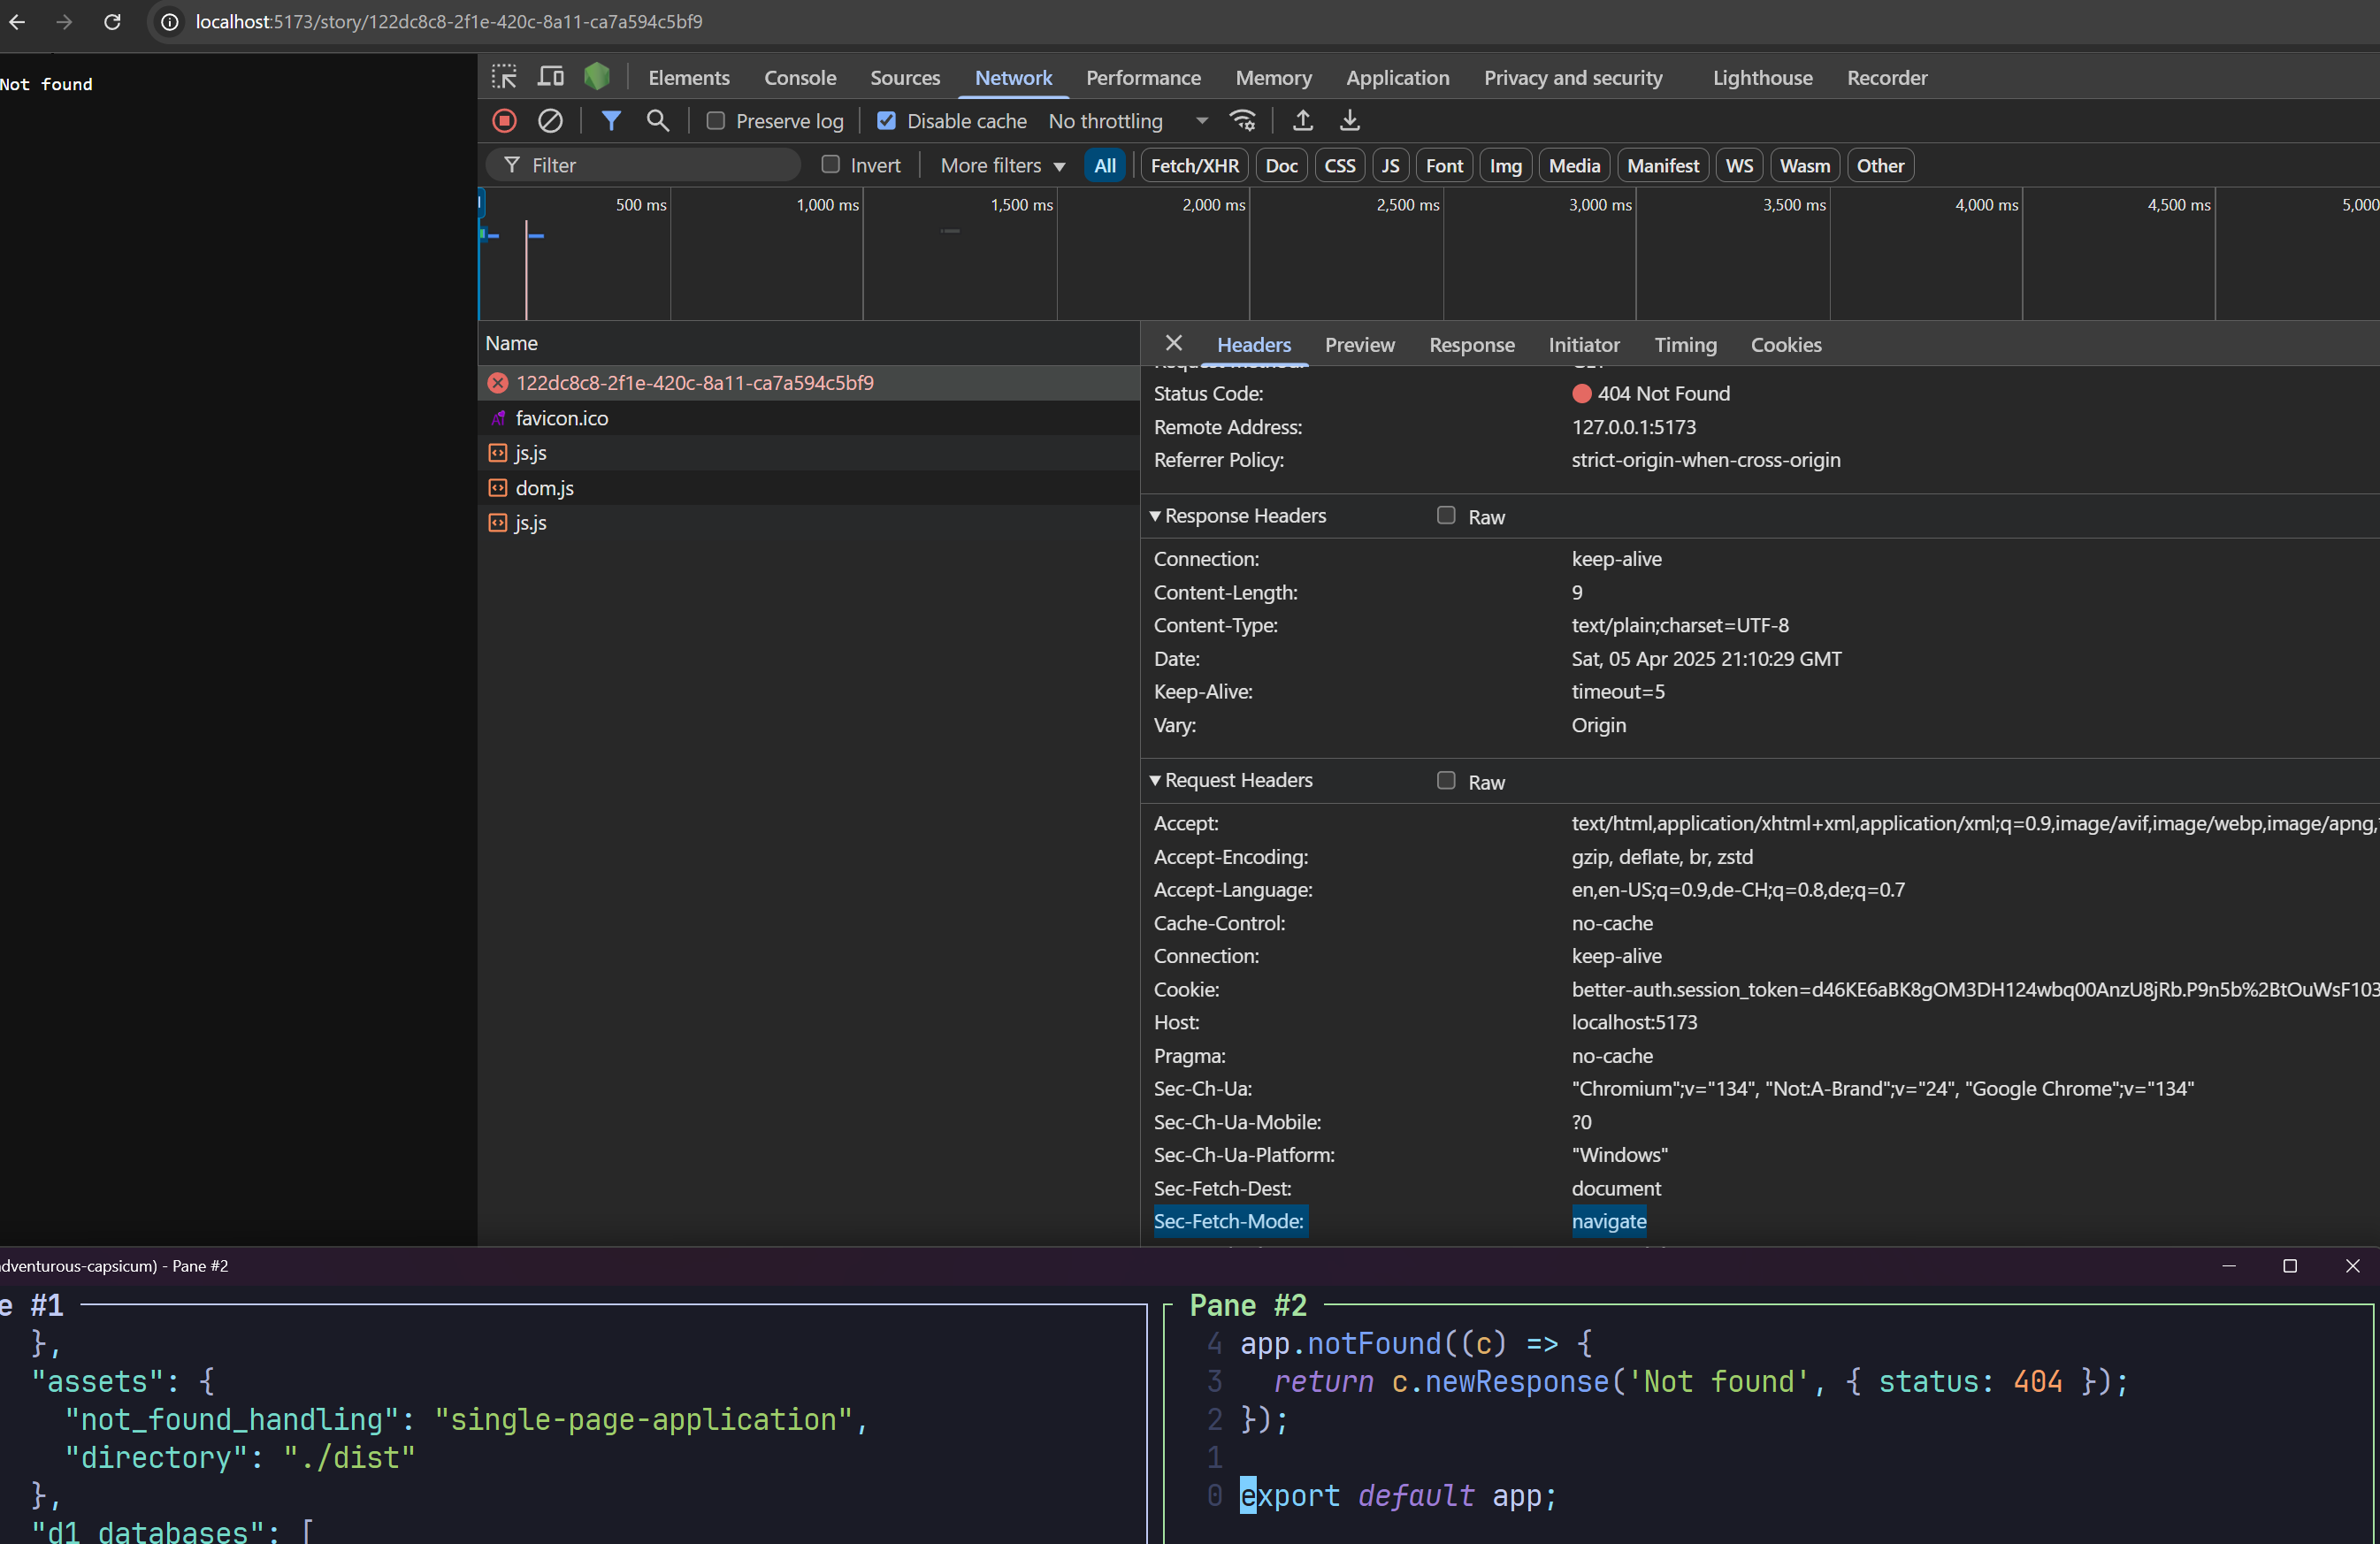The width and height of the screenshot is (2380, 1544).
Task: Open network search with magnifier icon
Action: [x=657, y=121]
